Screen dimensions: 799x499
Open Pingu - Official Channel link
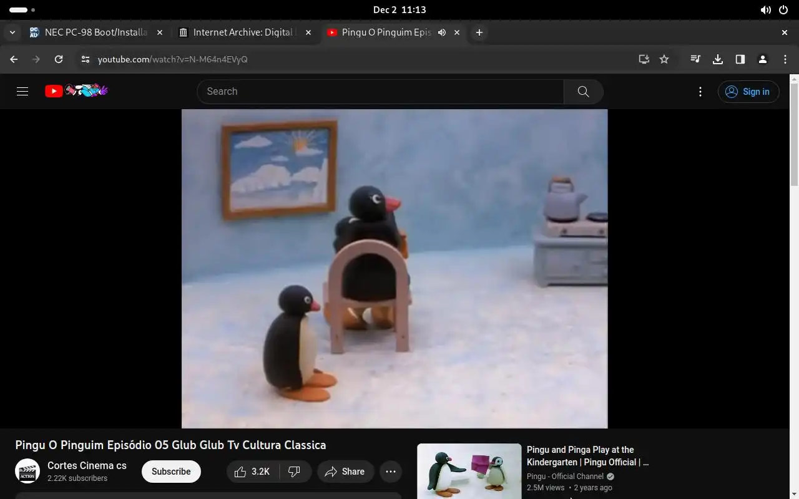565,477
